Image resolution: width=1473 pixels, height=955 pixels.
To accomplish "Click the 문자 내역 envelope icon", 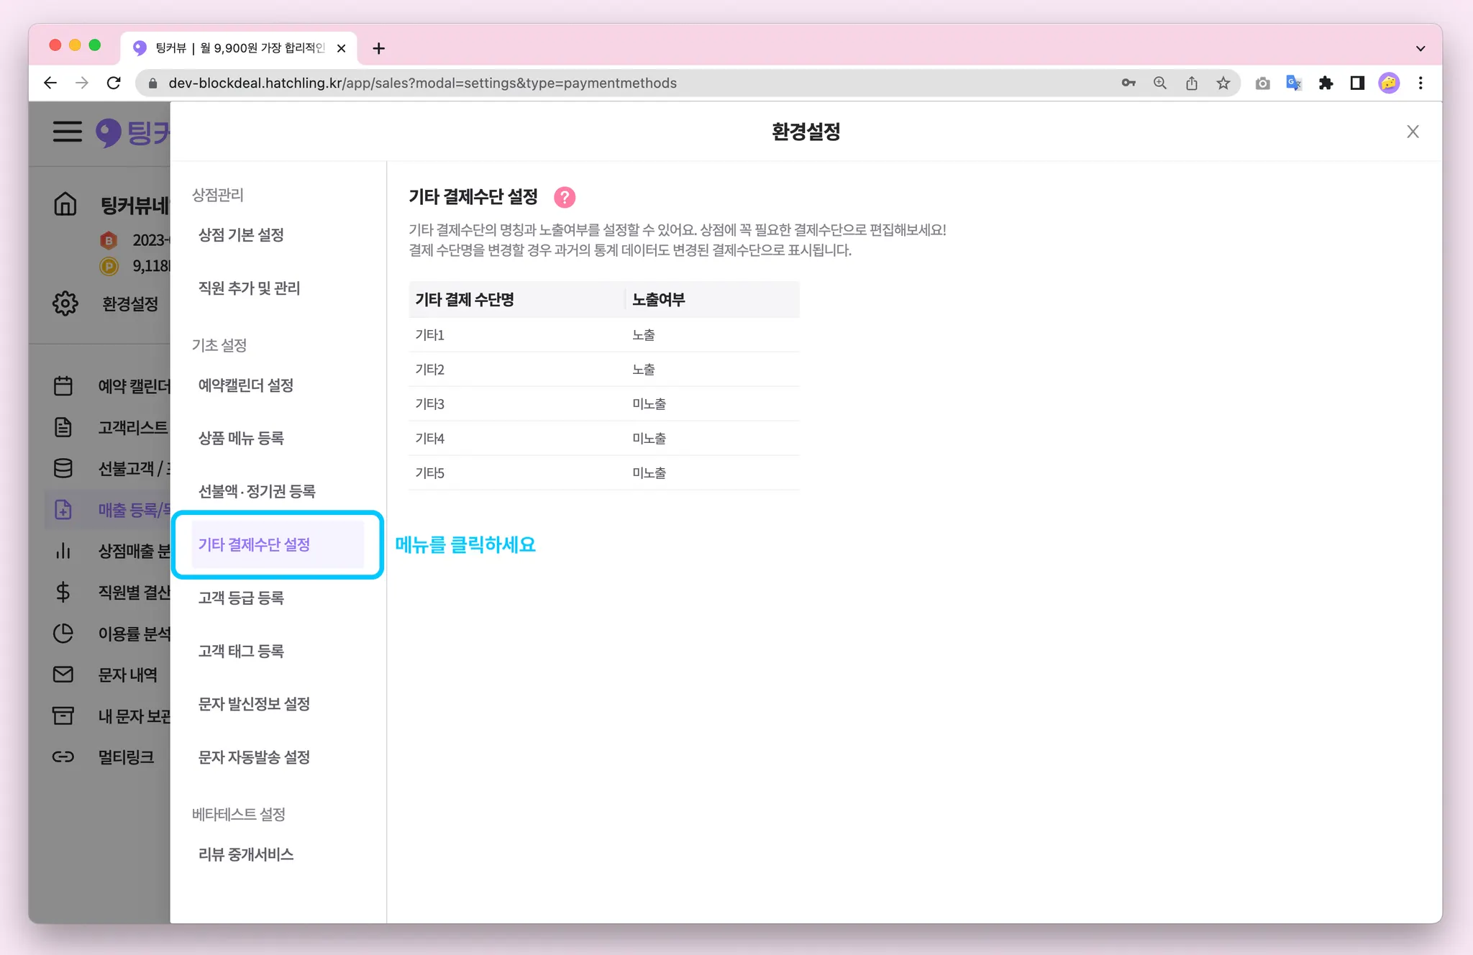I will pos(63,675).
